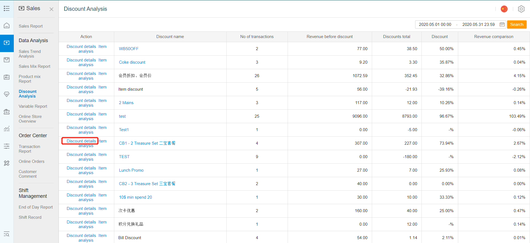Open the diamond loyalty icon in sidebar

[x=7, y=94]
